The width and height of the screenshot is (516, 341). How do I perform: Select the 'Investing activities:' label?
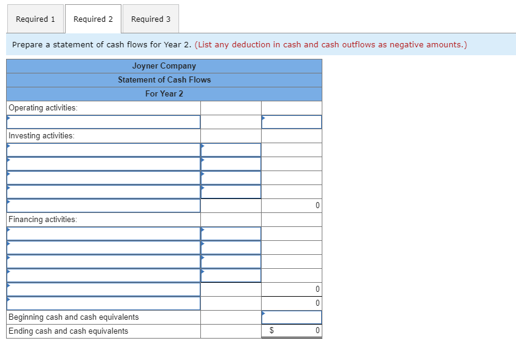[x=41, y=136]
